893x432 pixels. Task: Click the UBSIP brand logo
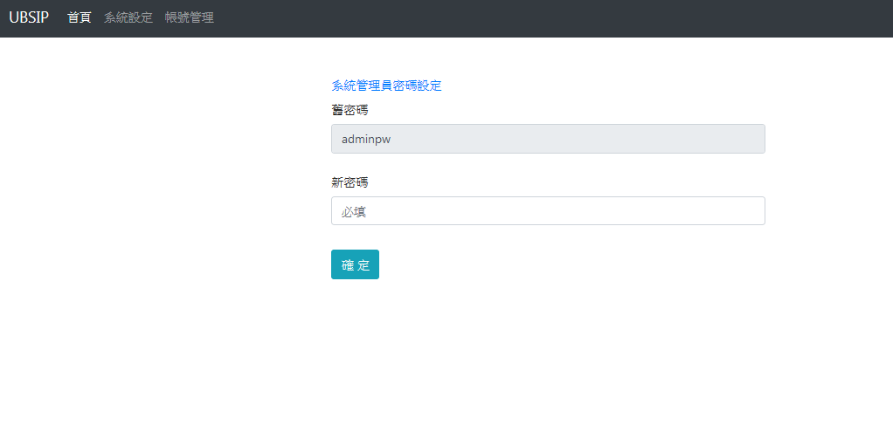(29, 17)
